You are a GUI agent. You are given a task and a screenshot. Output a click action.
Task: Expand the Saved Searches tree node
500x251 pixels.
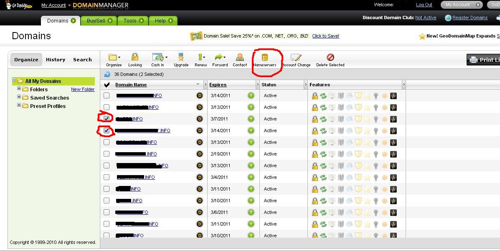[19, 97]
